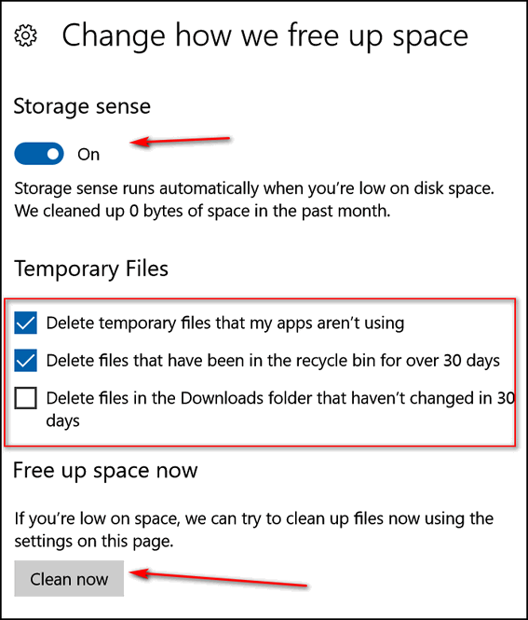The width and height of the screenshot is (528, 620).
Task: Click the "Temporary Files" section heading
Action: 91,269
